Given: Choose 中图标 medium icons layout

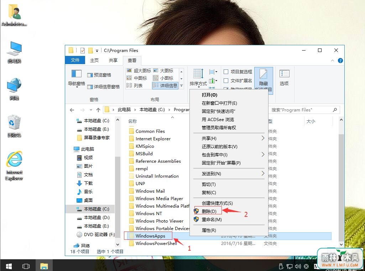Looking at the screenshot, I should point(137,78).
